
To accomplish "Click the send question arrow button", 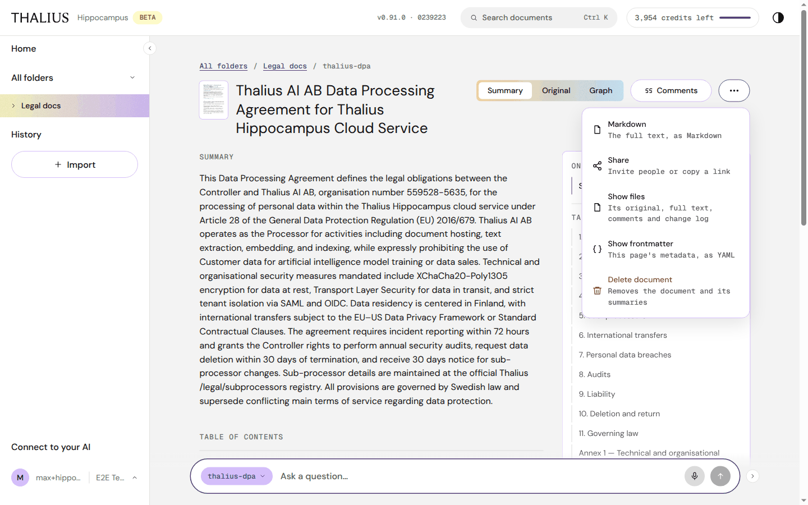I will (x=720, y=476).
